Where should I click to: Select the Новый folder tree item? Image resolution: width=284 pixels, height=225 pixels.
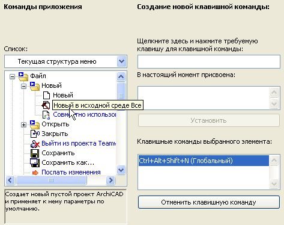tap(52, 86)
